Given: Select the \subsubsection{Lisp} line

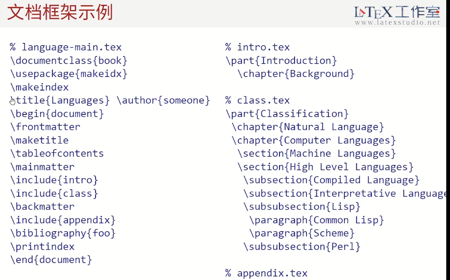Looking at the screenshot, I should pos(302,207).
